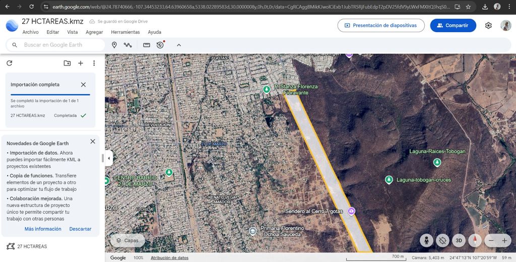
Task: Open Atribución de datos link
Action: tap(169, 258)
